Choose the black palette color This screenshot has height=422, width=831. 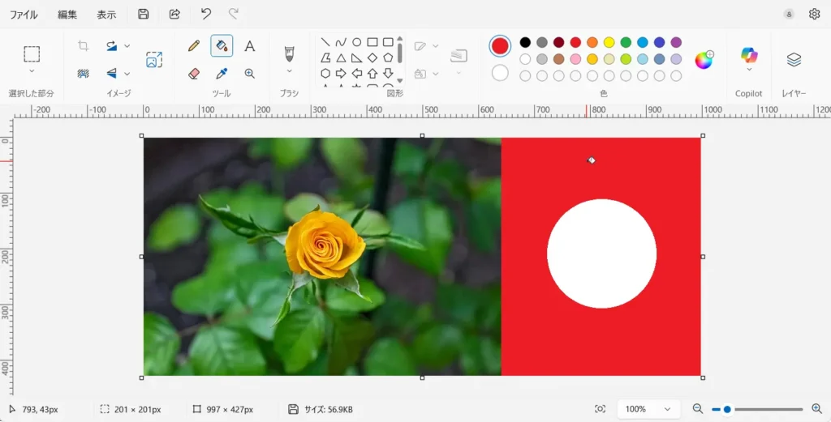coord(525,42)
